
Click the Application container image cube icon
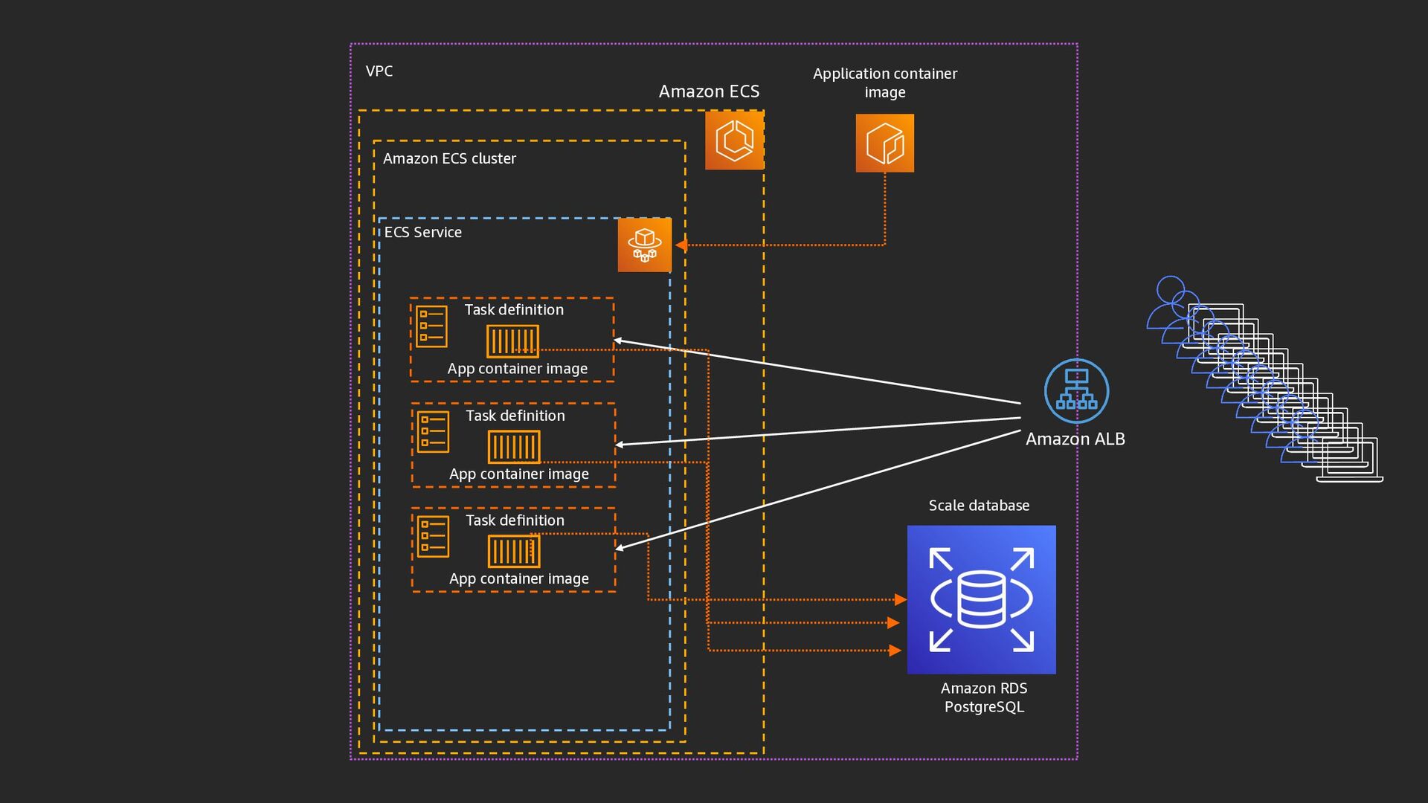click(884, 143)
